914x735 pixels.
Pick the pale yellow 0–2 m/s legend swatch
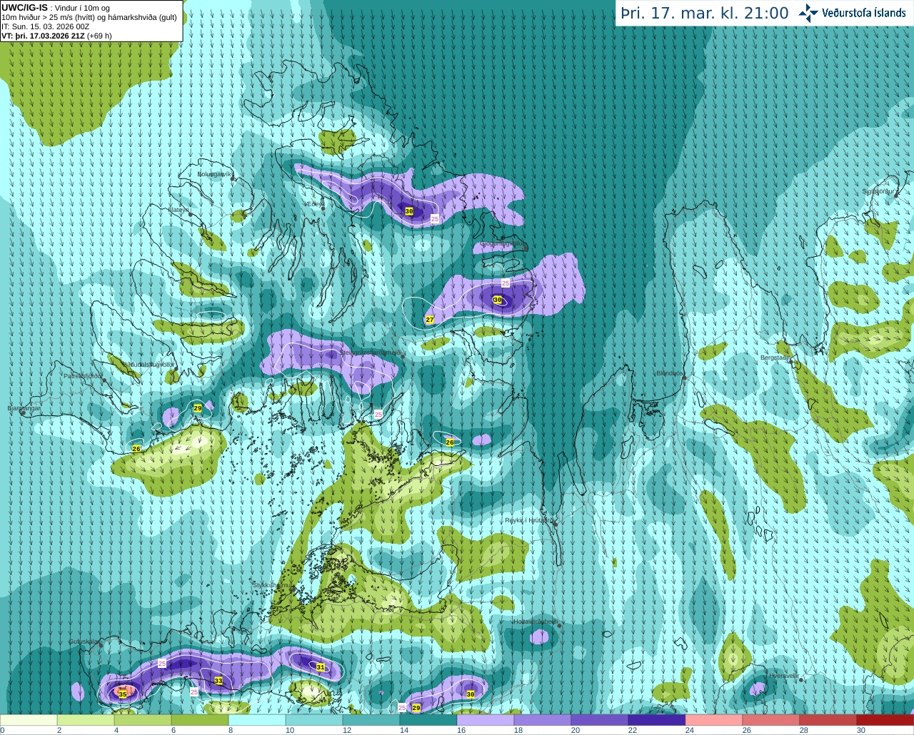(29, 720)
